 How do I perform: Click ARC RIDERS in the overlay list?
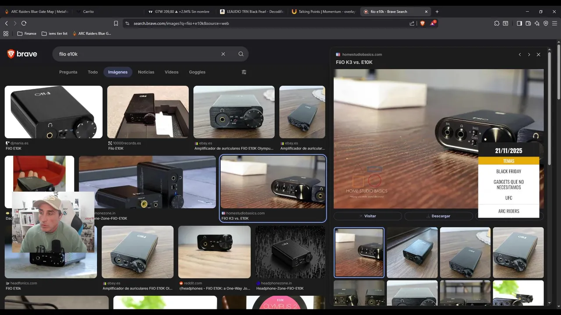click(508, 211)
